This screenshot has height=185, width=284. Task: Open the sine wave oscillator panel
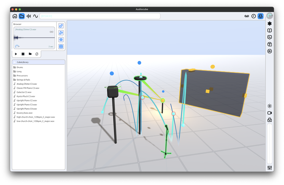click(36, 16)
